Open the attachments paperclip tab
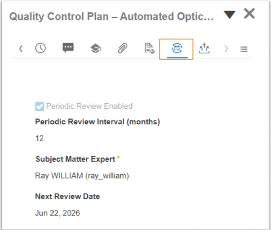Viewport: 271px width, 230px height. pos(122,49)
